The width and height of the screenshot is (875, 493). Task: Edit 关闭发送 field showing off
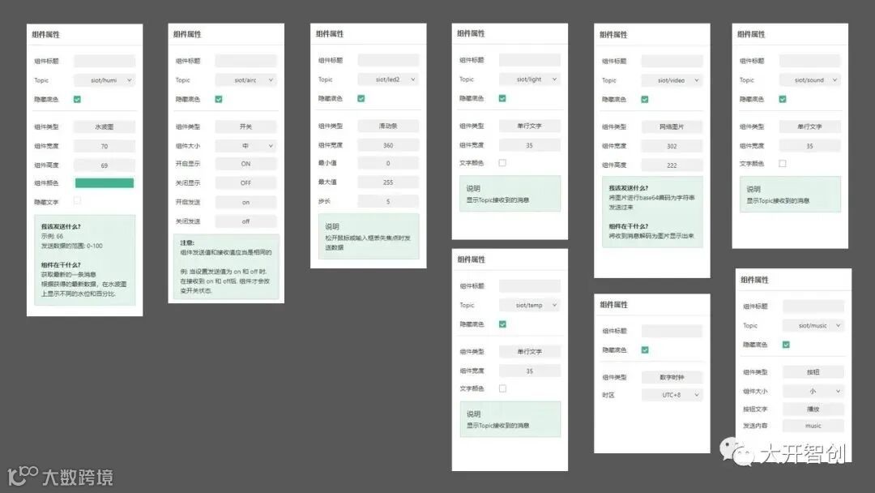coord(246,221)
